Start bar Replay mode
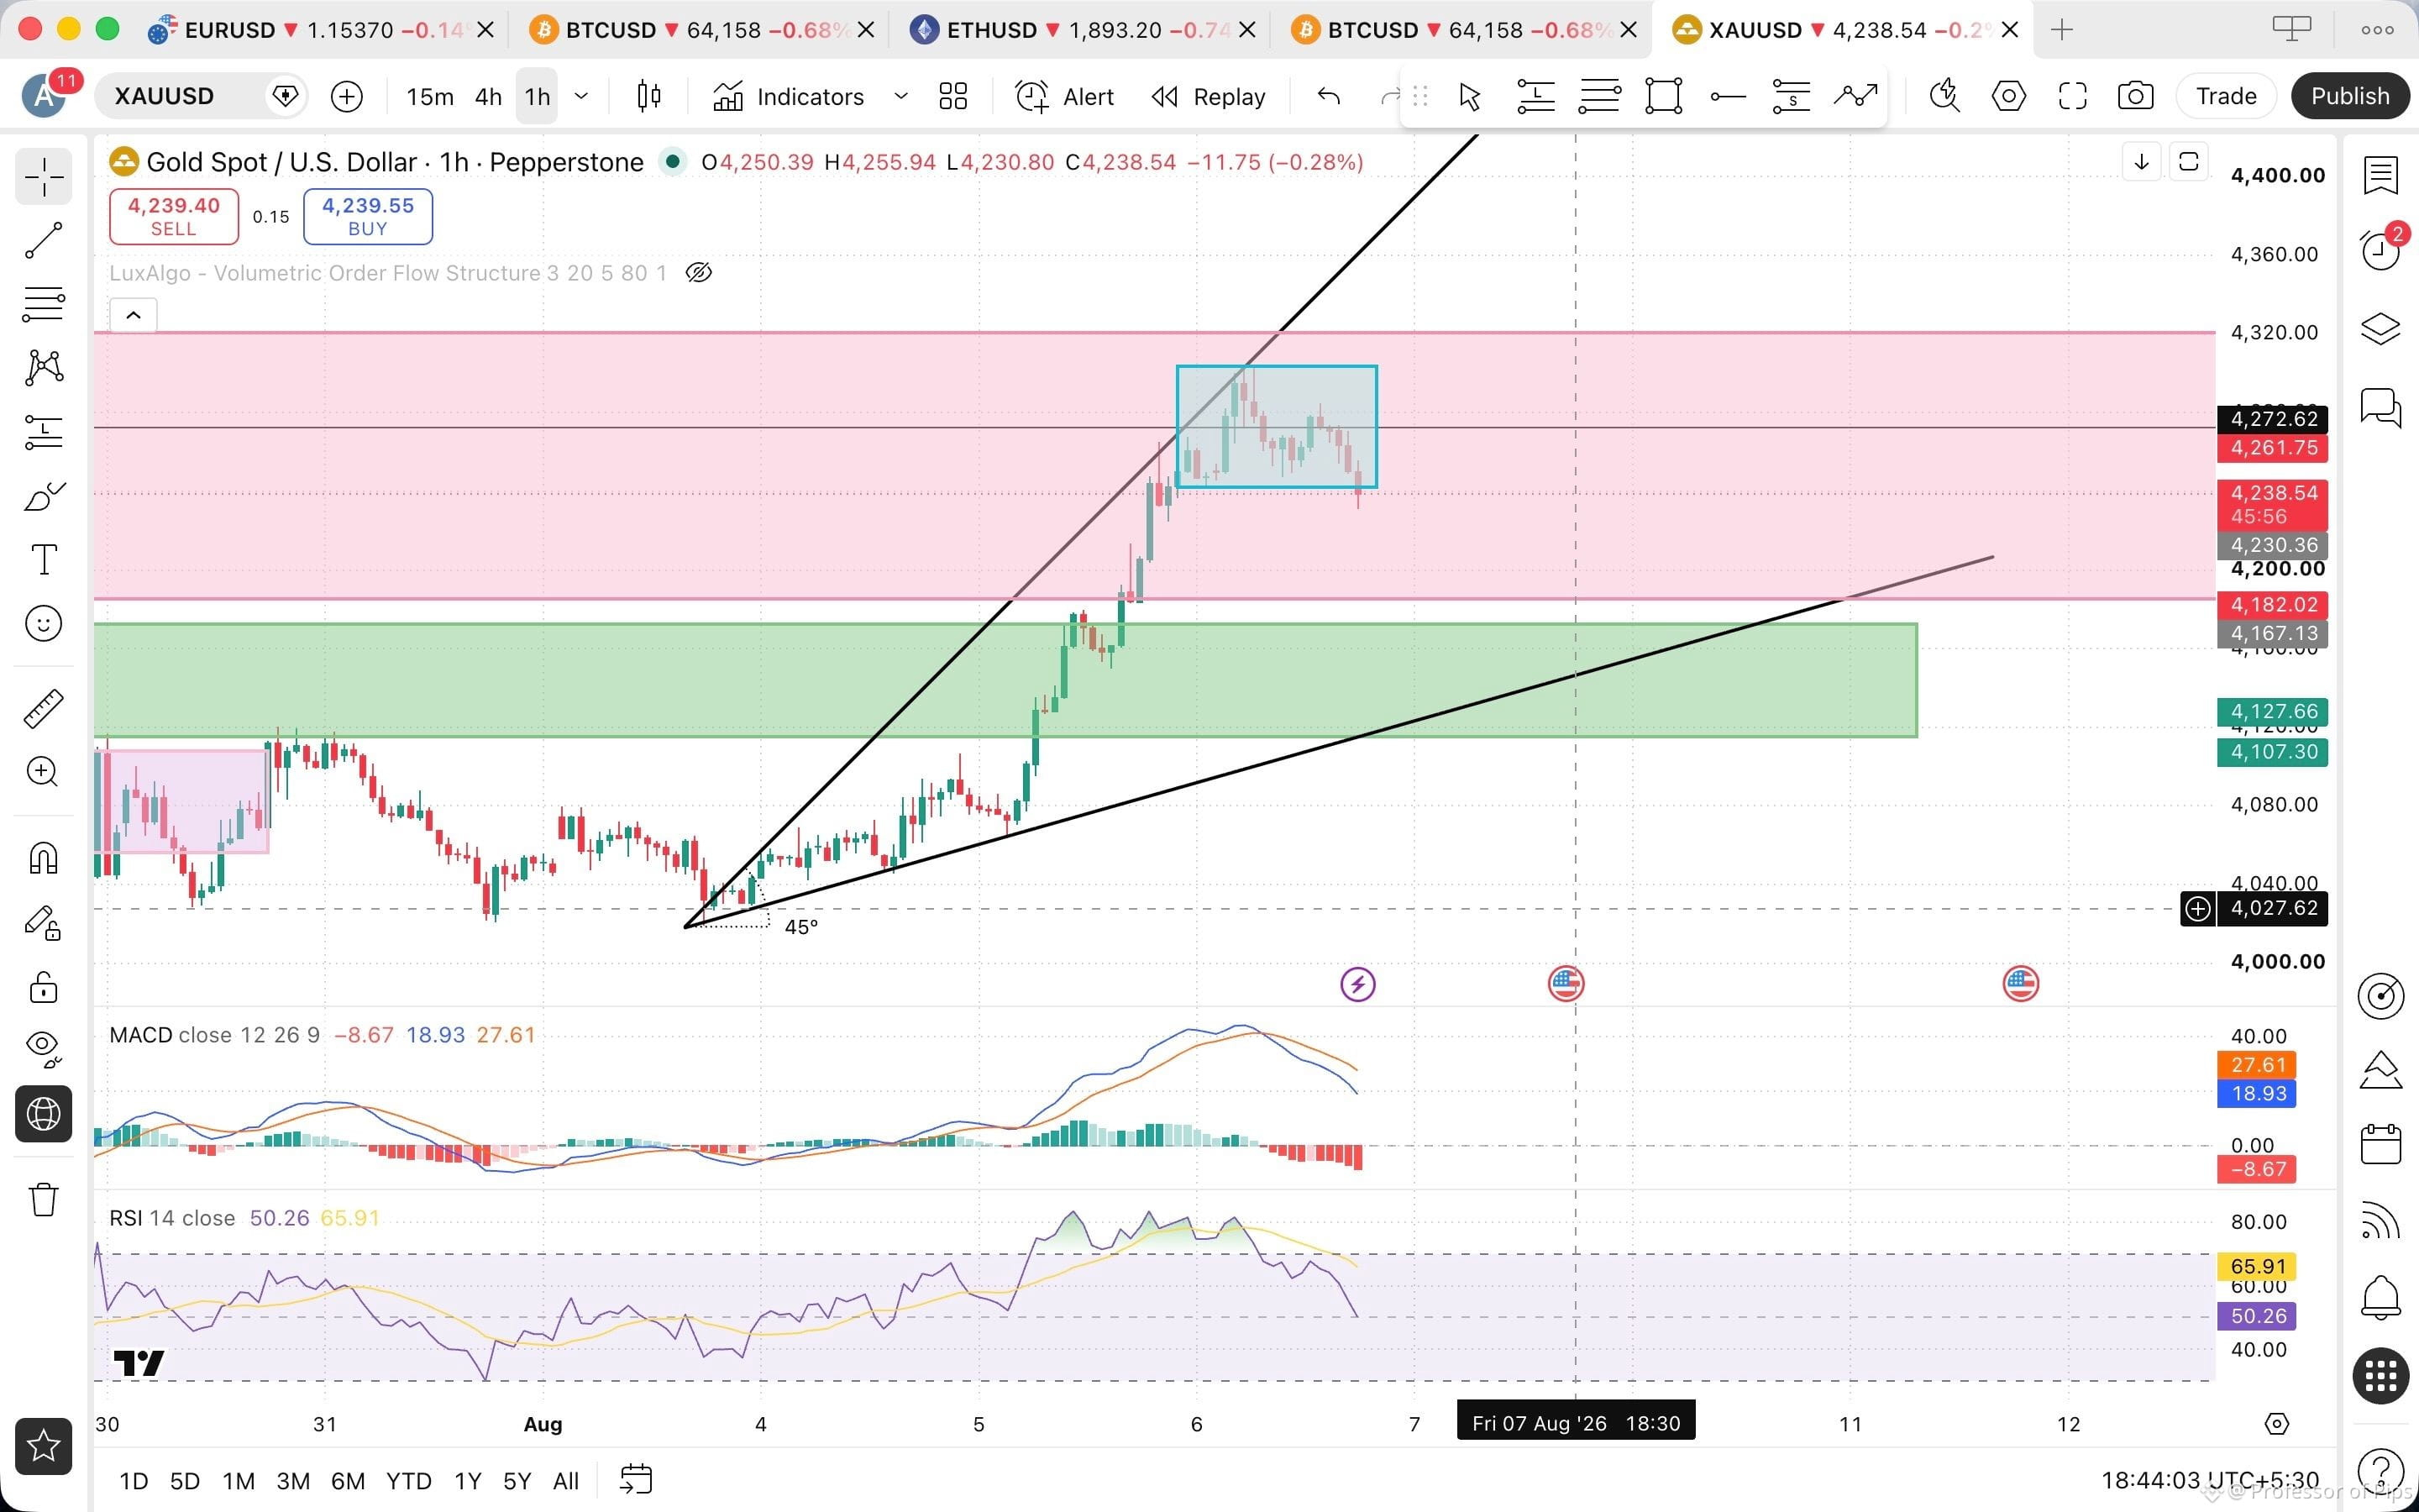The width and height of the screenshot is (2419, 1512). (x=1209, y=96)
